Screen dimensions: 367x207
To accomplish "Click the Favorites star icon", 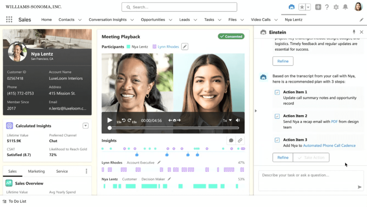I will [x=302, y=7].
